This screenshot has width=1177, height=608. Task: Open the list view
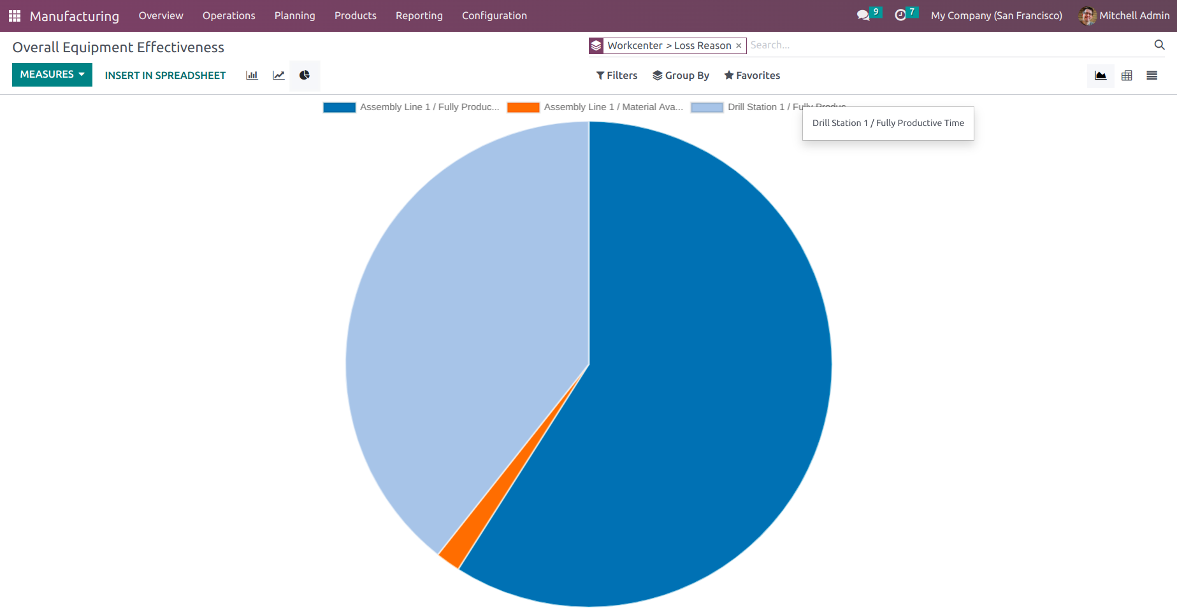click(x=1152, y=75)
